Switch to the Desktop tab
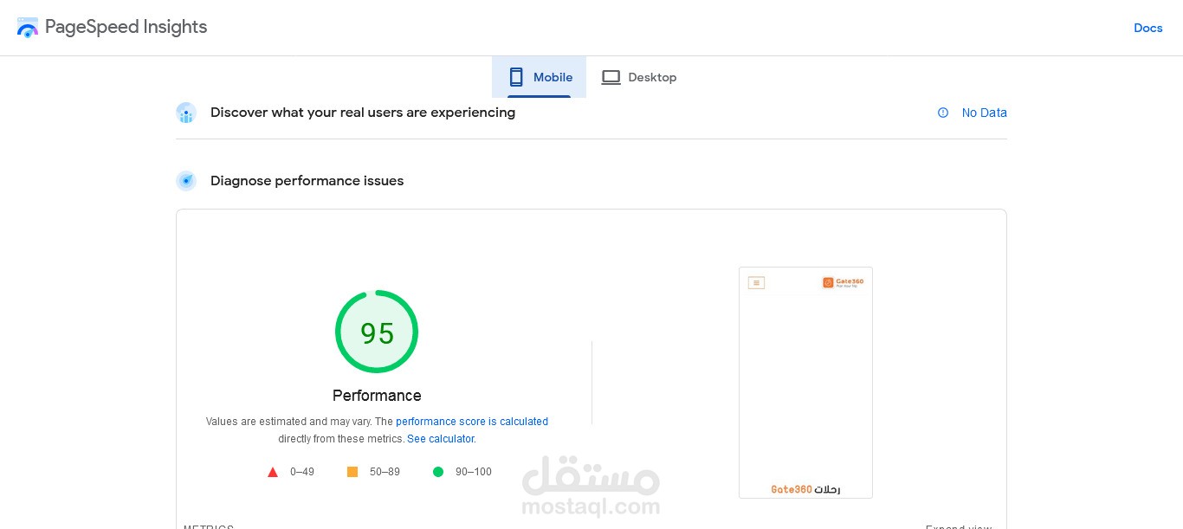This screenshot has height=529, width=1183. point(639,77)
